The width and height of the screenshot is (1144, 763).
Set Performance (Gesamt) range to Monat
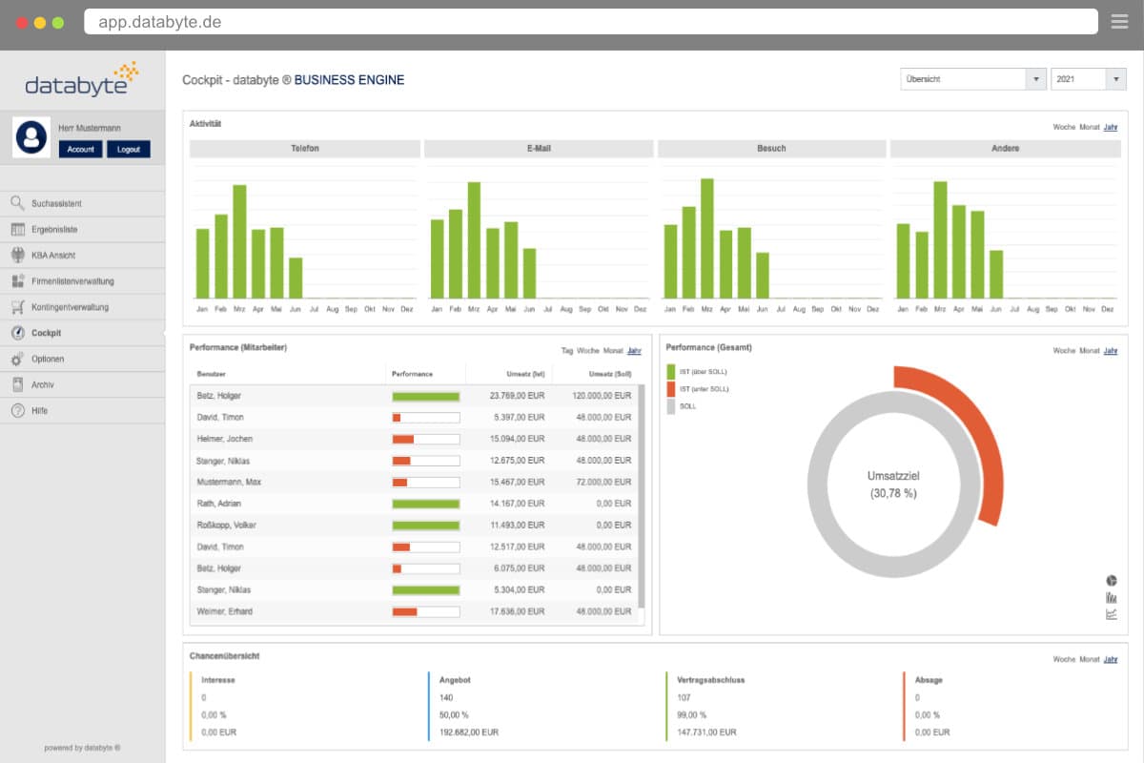1090,351
